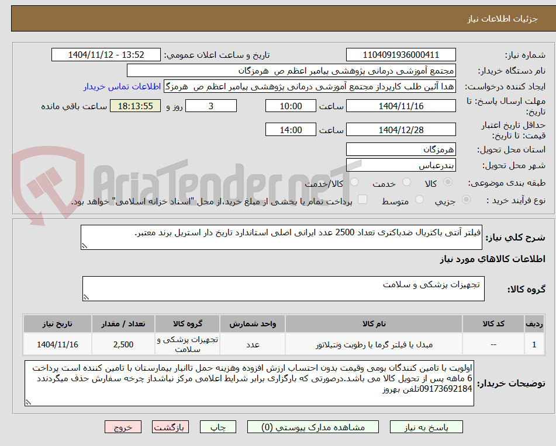Click the table cell تجهیزات پزشکی و سلامت
This screenshot has width=556, height=446.
(x=187, y=344)
